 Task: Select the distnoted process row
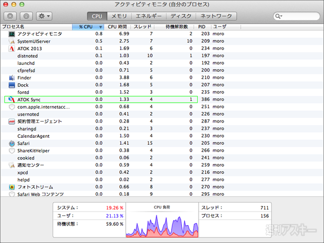(162, 56)
